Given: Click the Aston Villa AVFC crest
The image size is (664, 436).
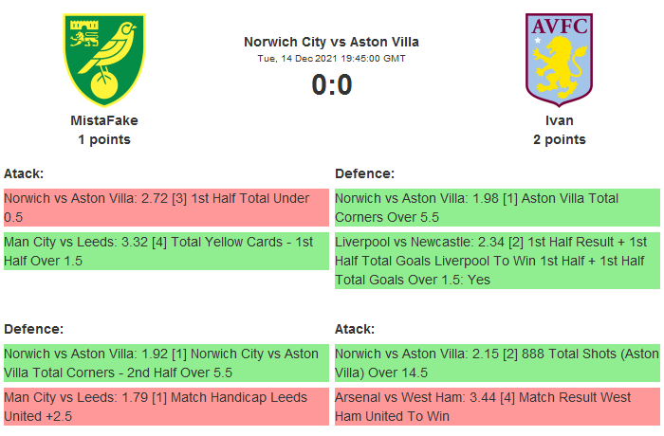Looking at the screenshot, I should click(559, 59).
